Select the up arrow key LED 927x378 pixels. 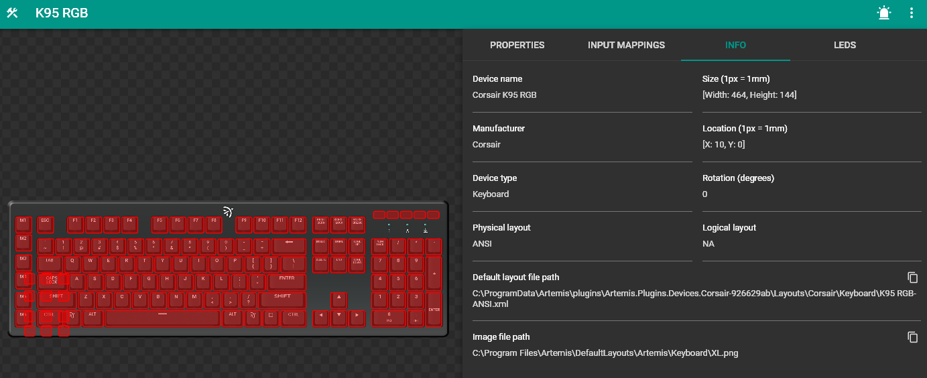coord(339,300)
